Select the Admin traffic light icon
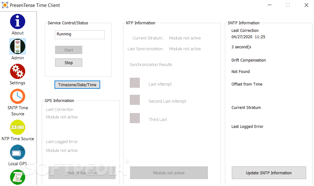Image resolution: width=314 pixels, height=186 pixels. tap(18, 46)
